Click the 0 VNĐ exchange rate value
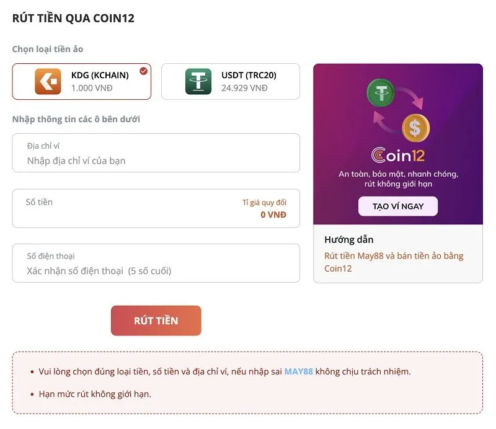Viewport: 496px width, 429px height. pyautogui.click(x=273, y=214)
